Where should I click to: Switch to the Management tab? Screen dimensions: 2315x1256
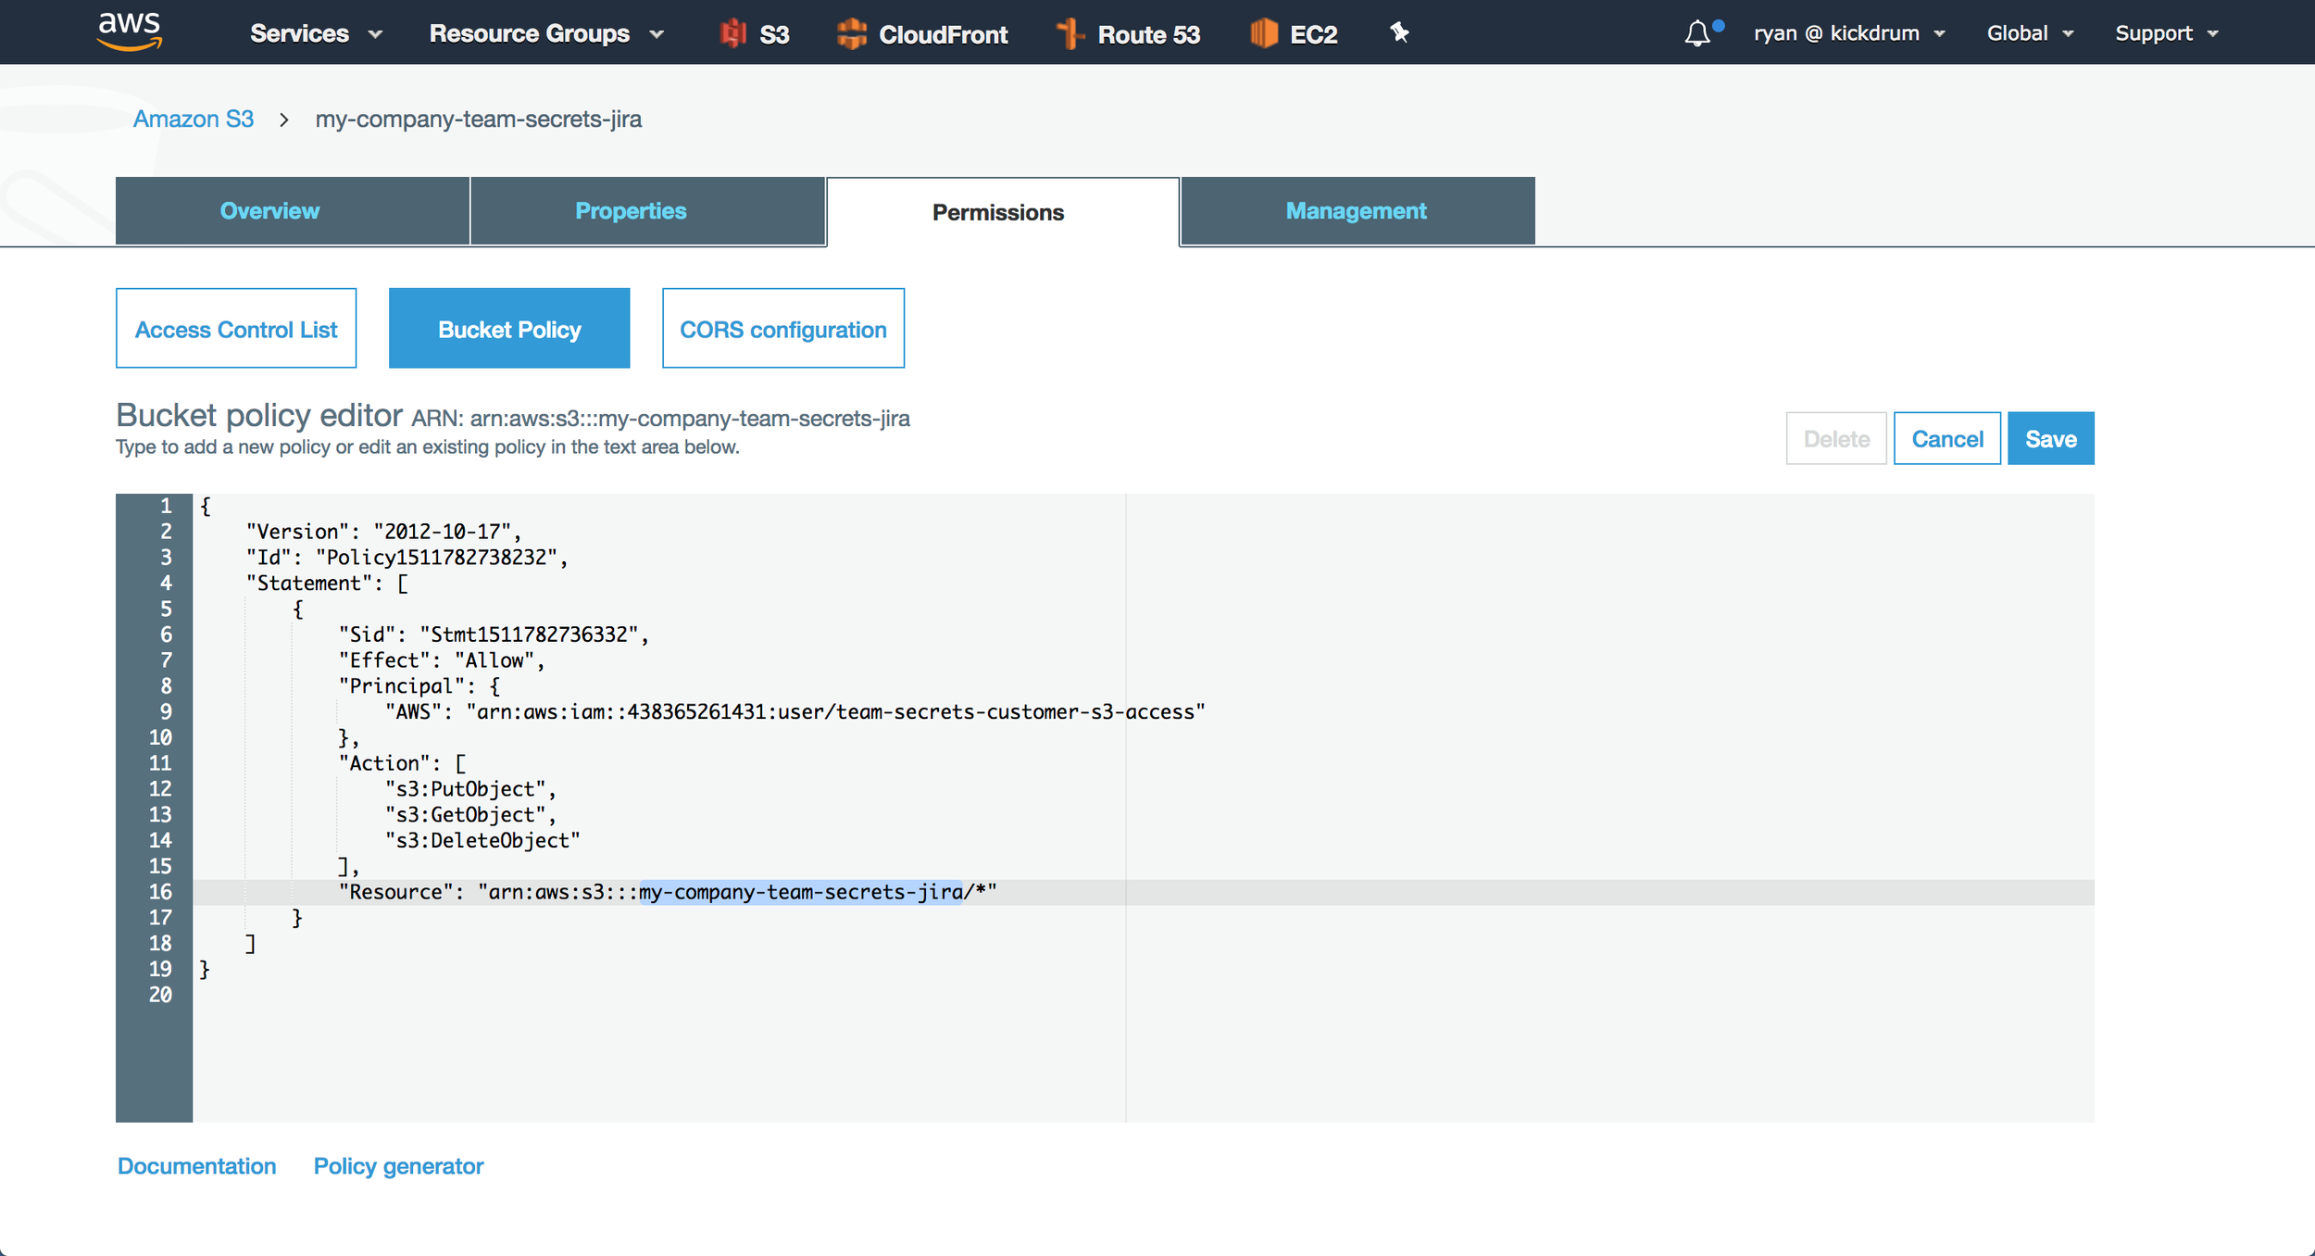[x=1358, y=211]
